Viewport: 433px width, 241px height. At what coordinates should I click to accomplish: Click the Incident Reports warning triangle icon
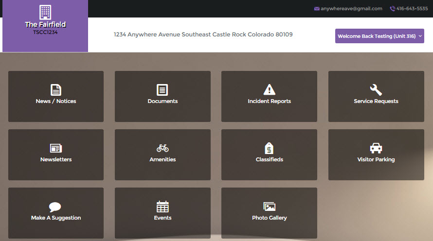pyautogui.click(x=269, y=90)
